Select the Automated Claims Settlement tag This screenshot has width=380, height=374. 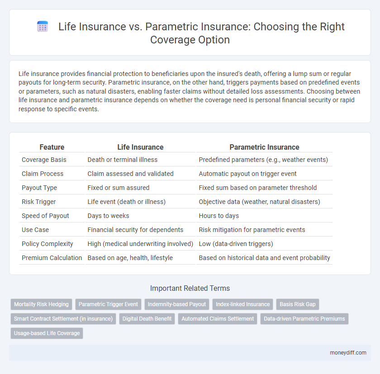pos(218,319)
